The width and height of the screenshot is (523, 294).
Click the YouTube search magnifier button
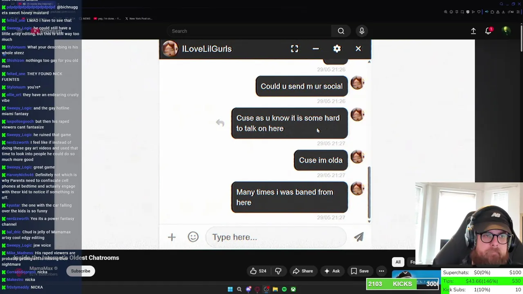(341, 31)
